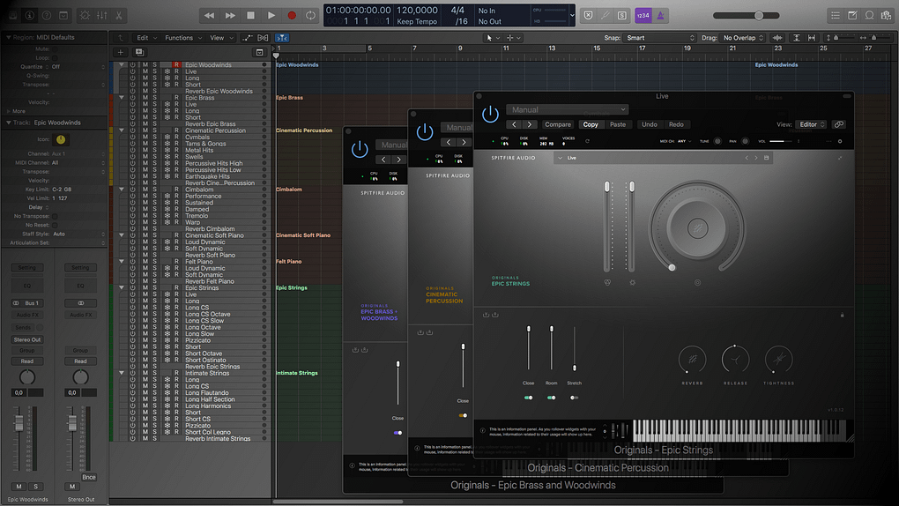Solo the Tams & Gongs track

(154, 144)
